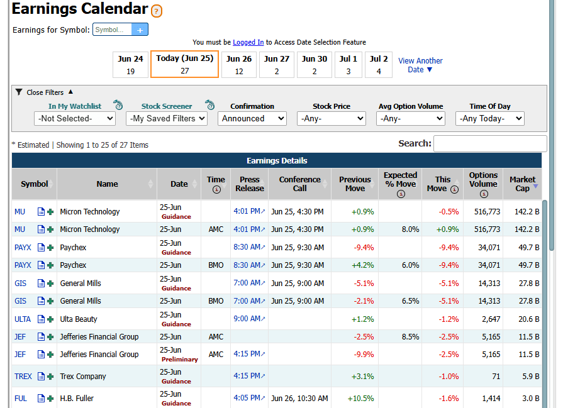
Task: Click green plus in General Mills BMO row
Action: tap(50, 301)
